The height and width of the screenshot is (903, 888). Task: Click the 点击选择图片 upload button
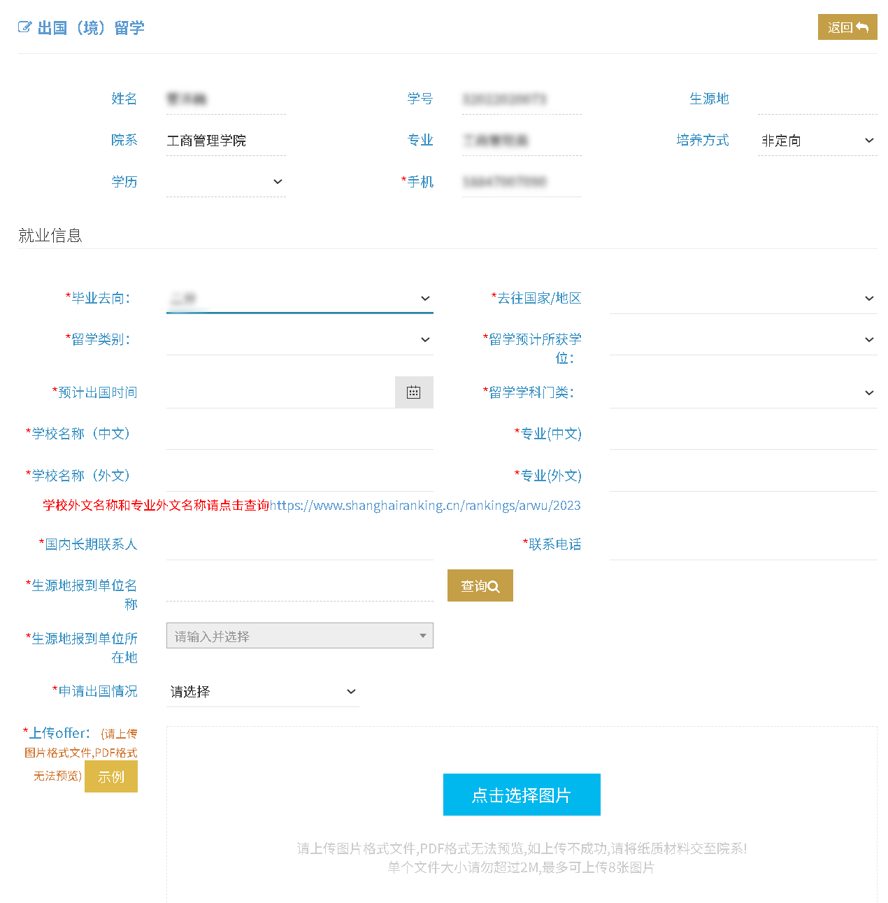coord(522,795)
